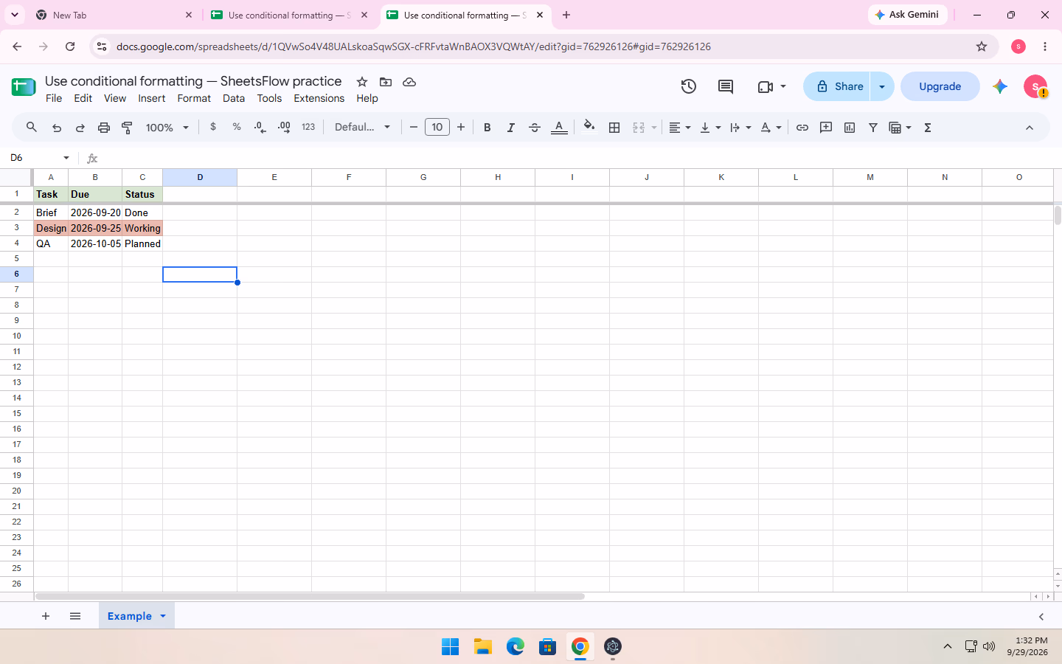Open the Insert menu
The height and width of the screenshot is (664, 1062).
tap(152, 98)
